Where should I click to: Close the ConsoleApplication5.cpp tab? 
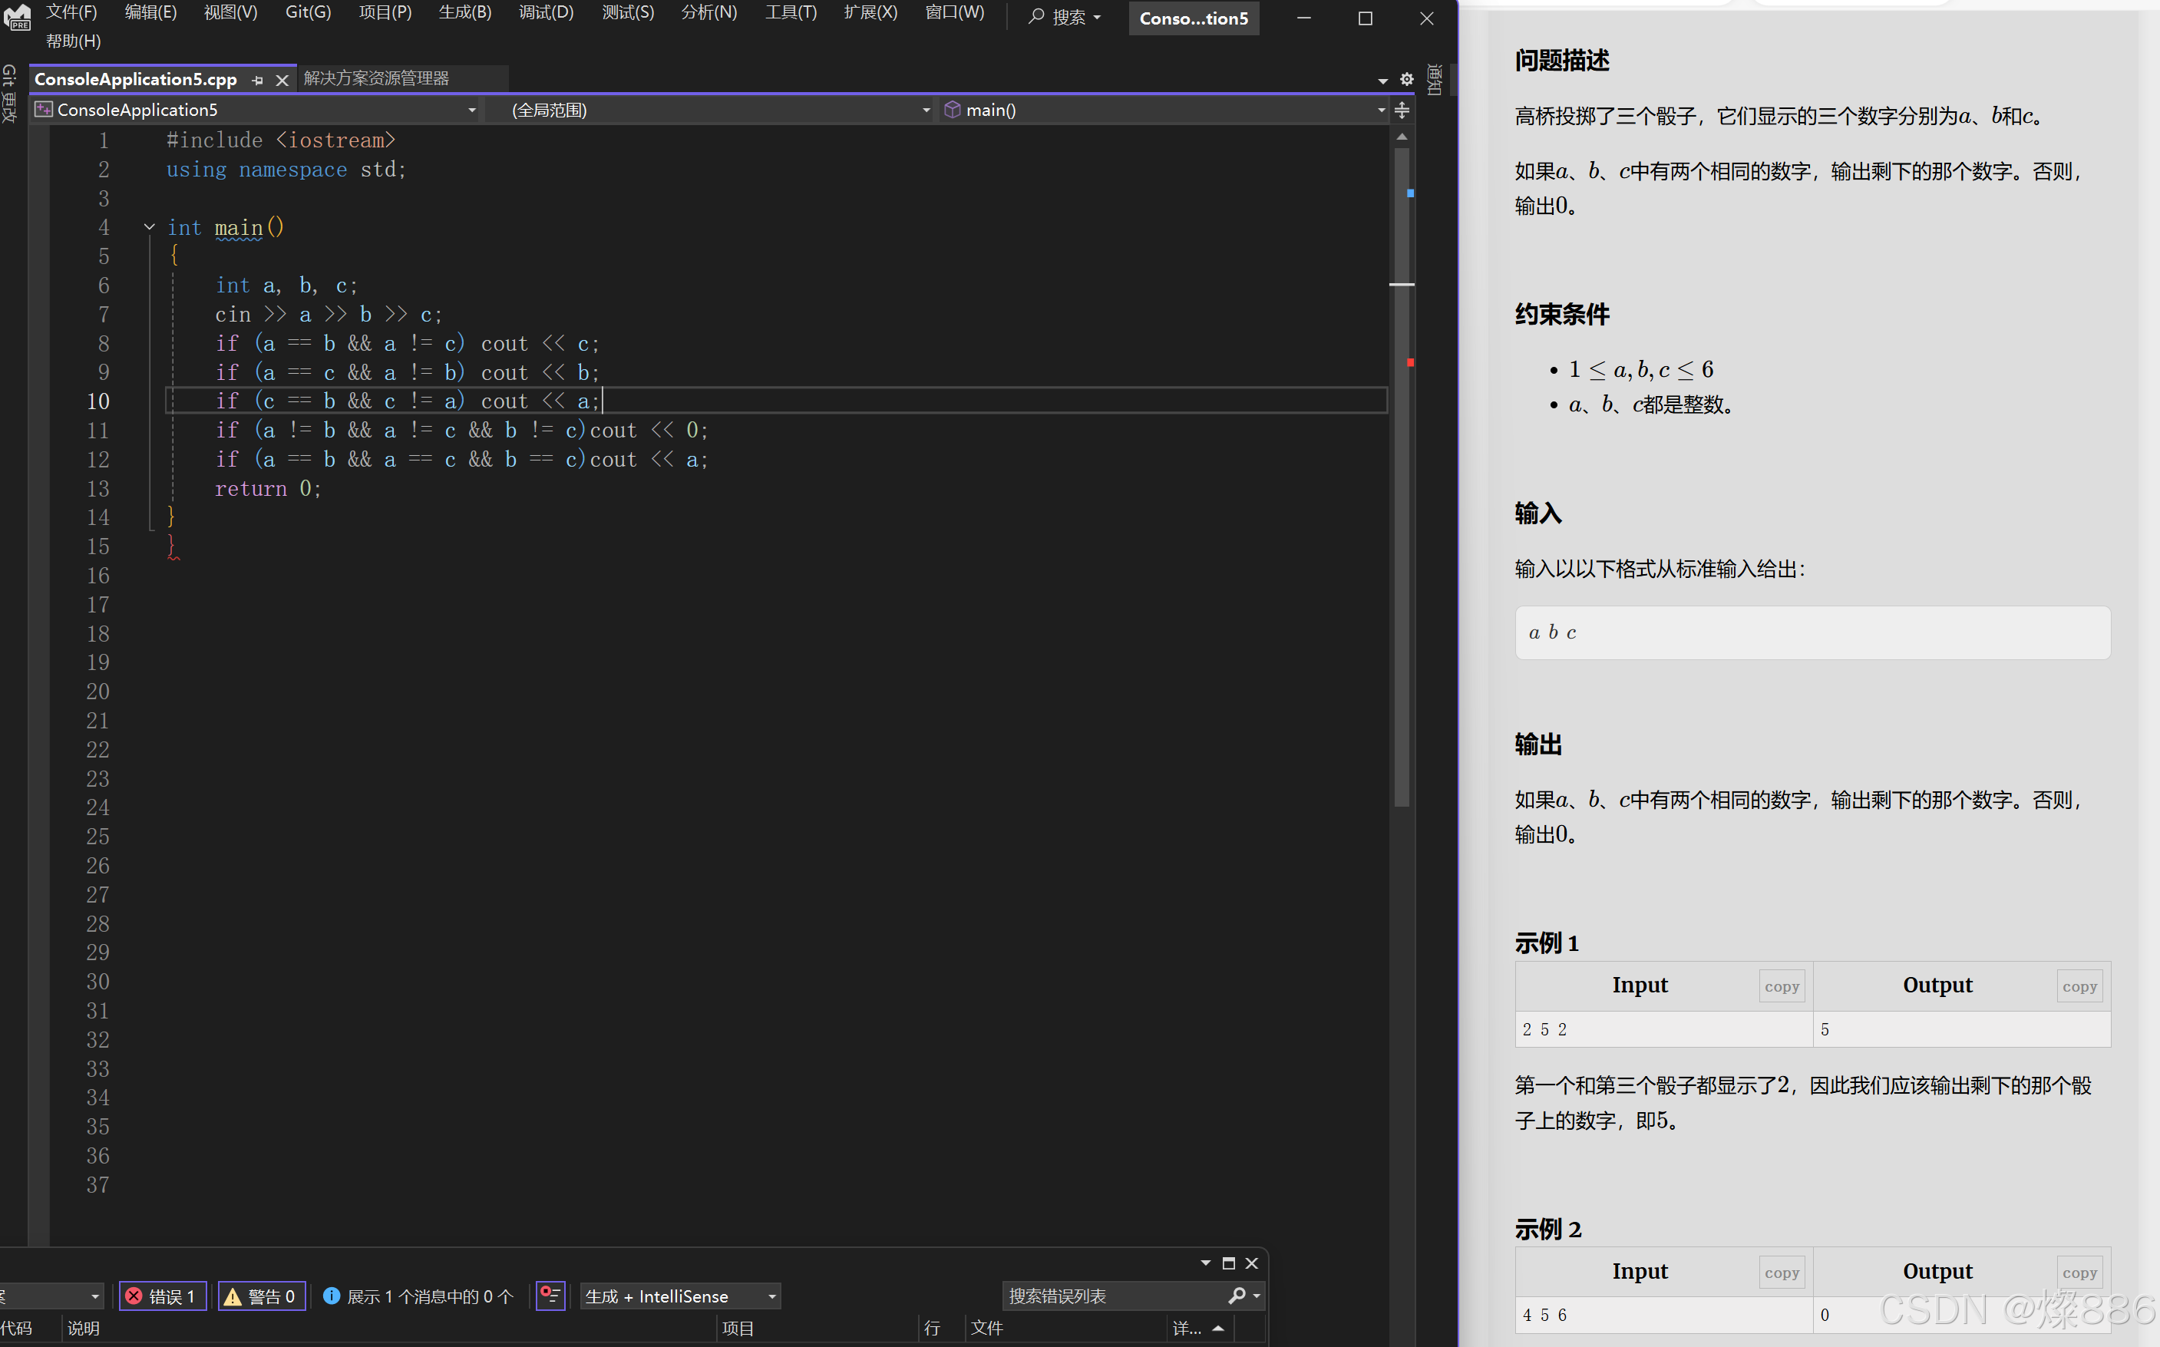tap(282, 80)
